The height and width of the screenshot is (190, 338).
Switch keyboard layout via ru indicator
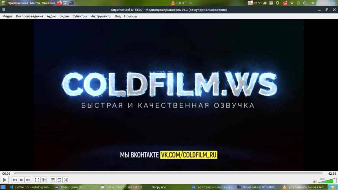click(190, 3)
